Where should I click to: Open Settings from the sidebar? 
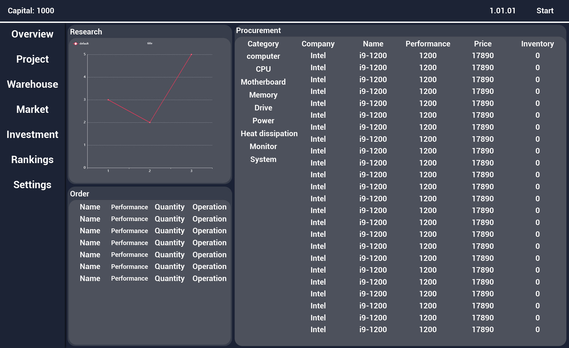pyautogui.click(x=32, y=185)
